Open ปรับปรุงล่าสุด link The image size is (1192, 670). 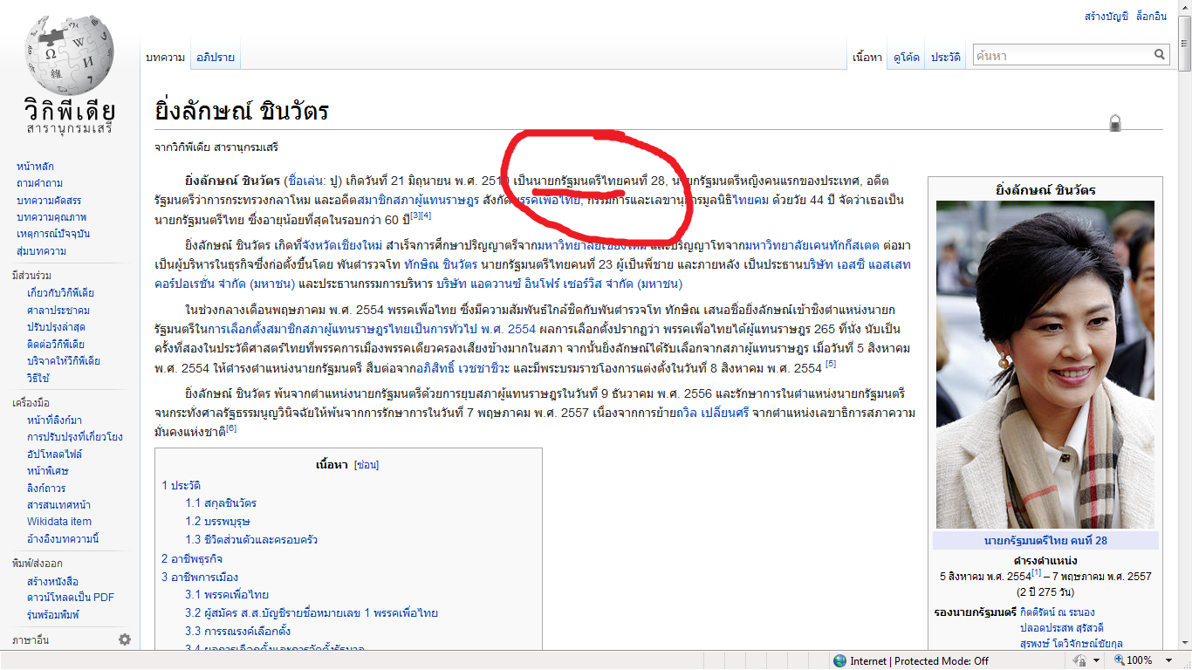(56, 327)
